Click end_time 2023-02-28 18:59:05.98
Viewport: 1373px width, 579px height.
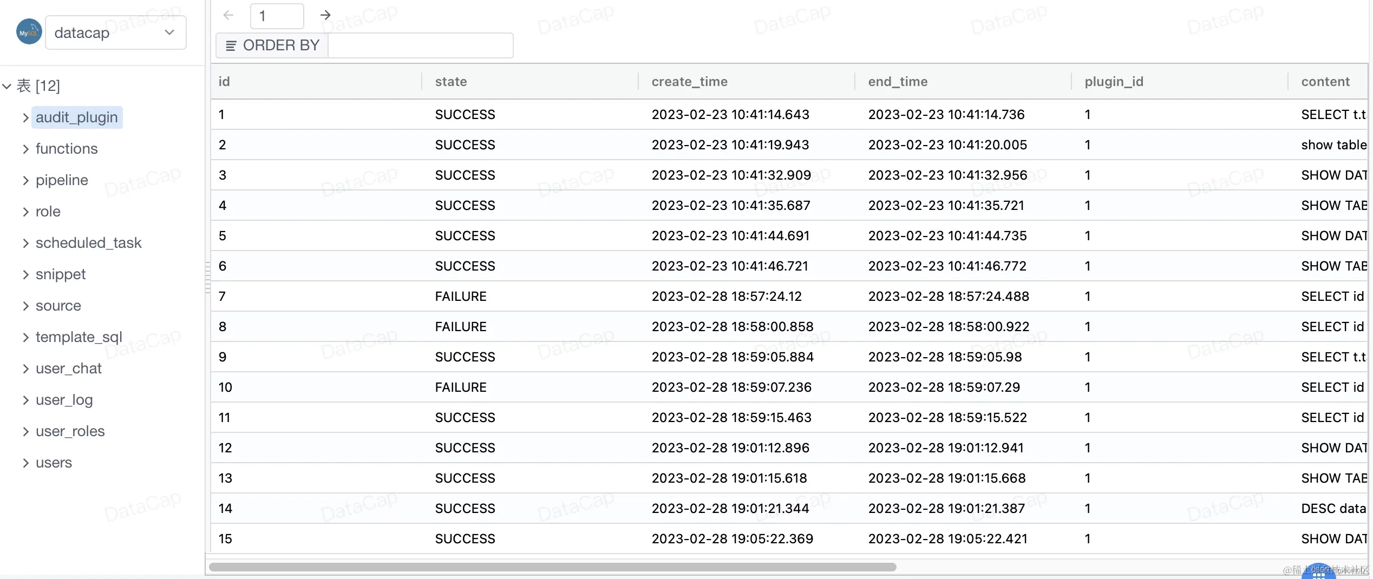click(x=945, y=357)
